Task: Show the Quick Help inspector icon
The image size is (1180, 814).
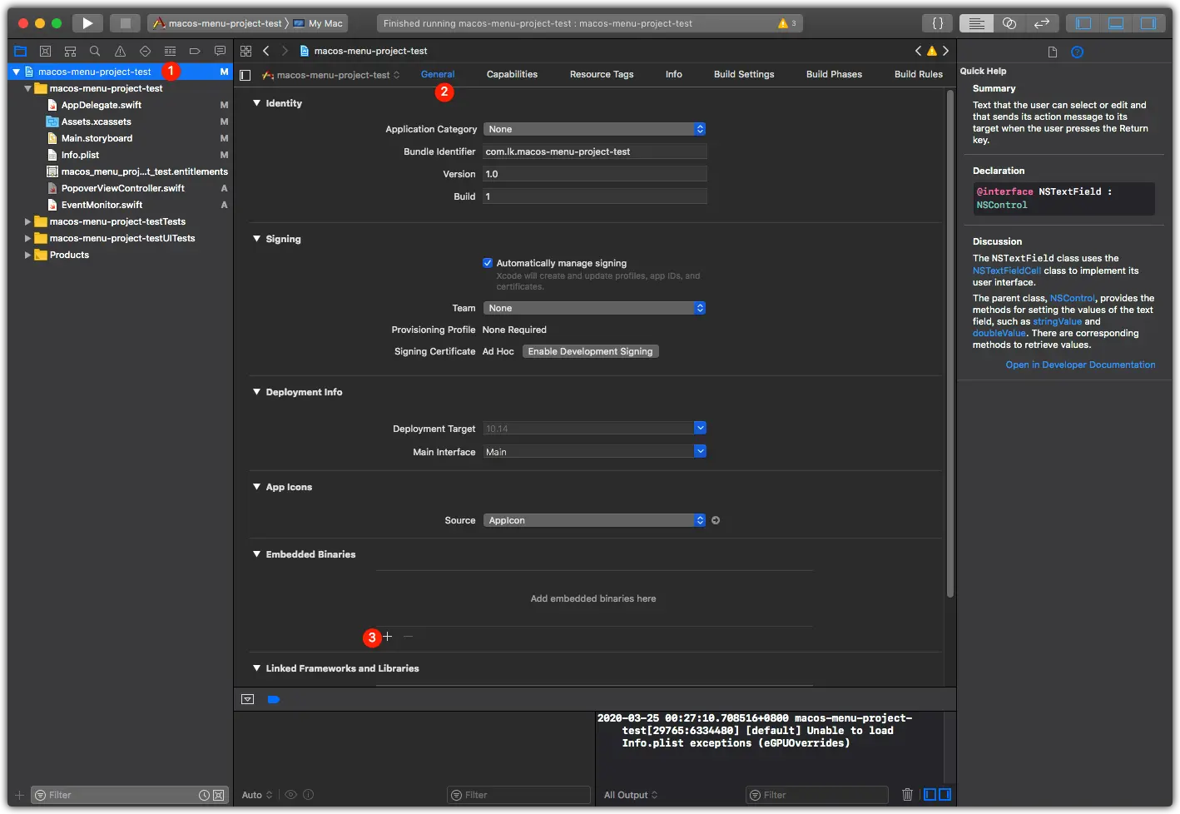Action: click(1077, 52)
